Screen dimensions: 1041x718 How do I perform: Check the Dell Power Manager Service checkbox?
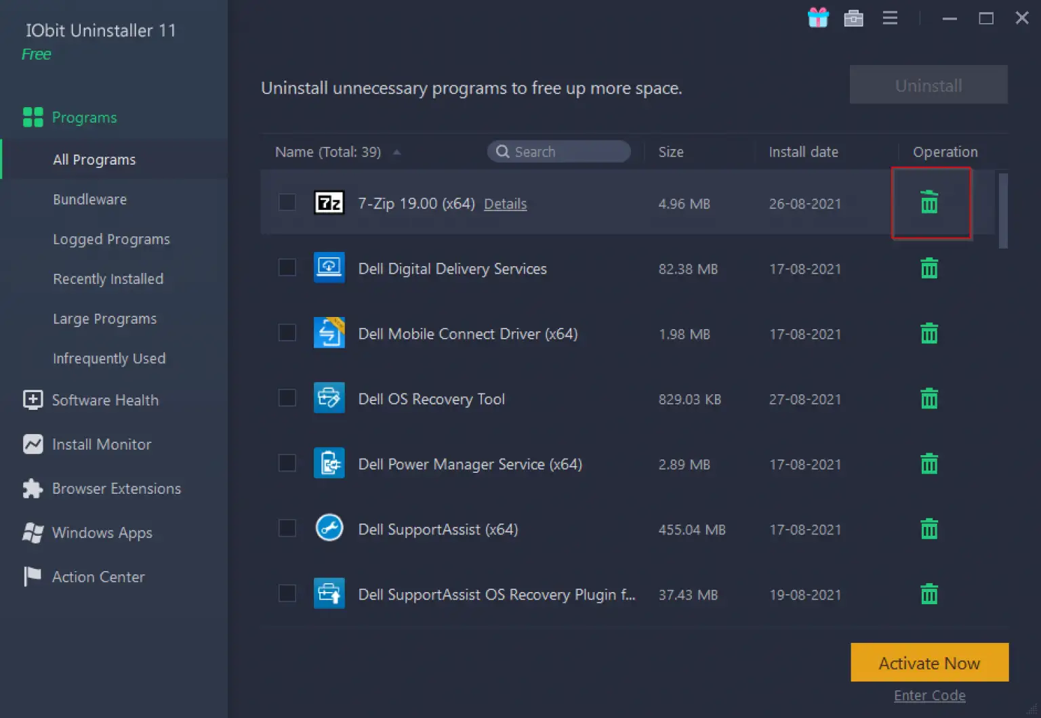click(x=287, y=462)
